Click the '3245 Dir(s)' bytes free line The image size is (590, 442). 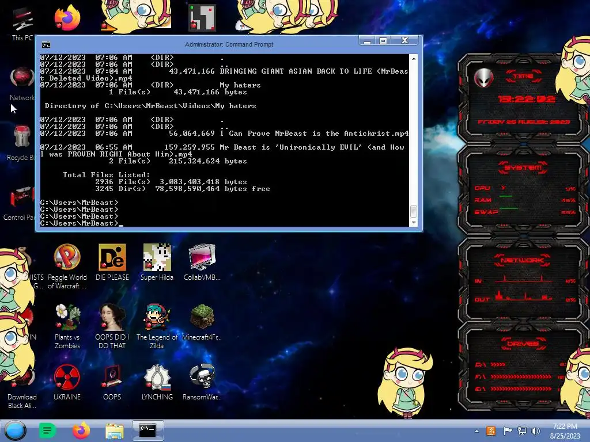(183, 189)
